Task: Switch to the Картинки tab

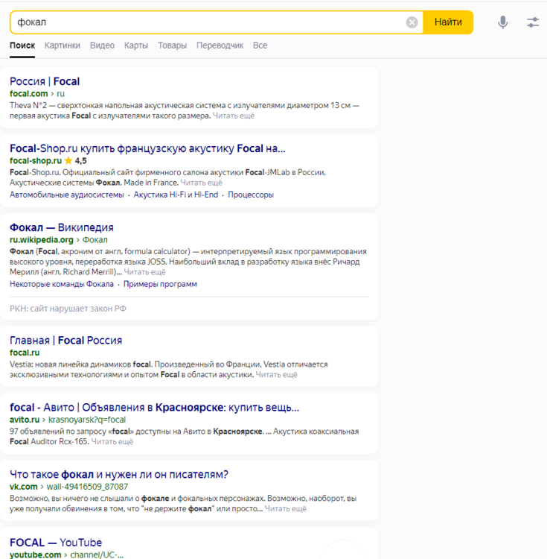Action: 63,45
